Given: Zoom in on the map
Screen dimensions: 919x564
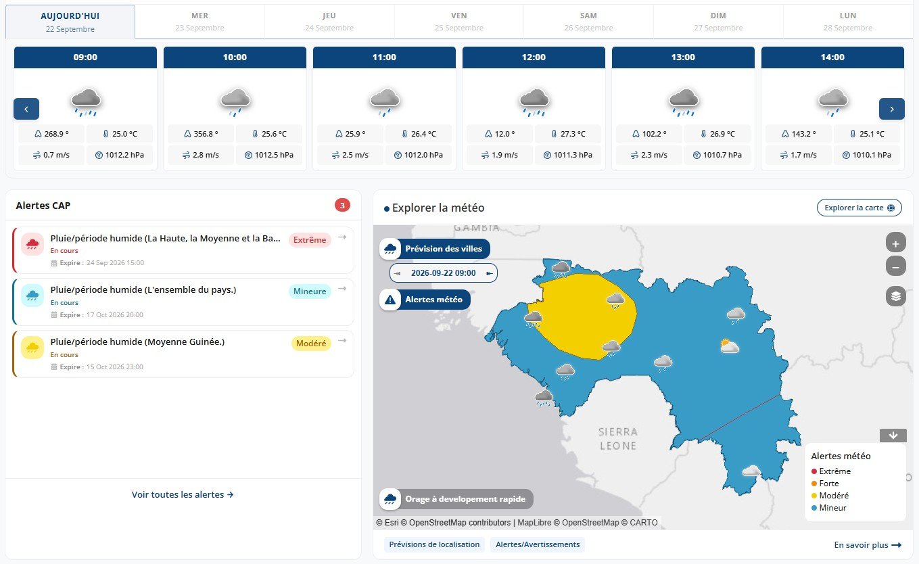Looking at the screenshot, I should point(895,243).
